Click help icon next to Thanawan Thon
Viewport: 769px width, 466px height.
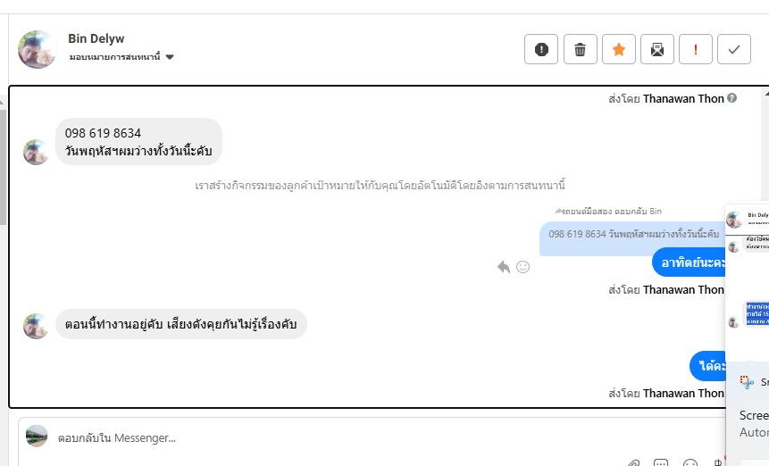(732, 98)
